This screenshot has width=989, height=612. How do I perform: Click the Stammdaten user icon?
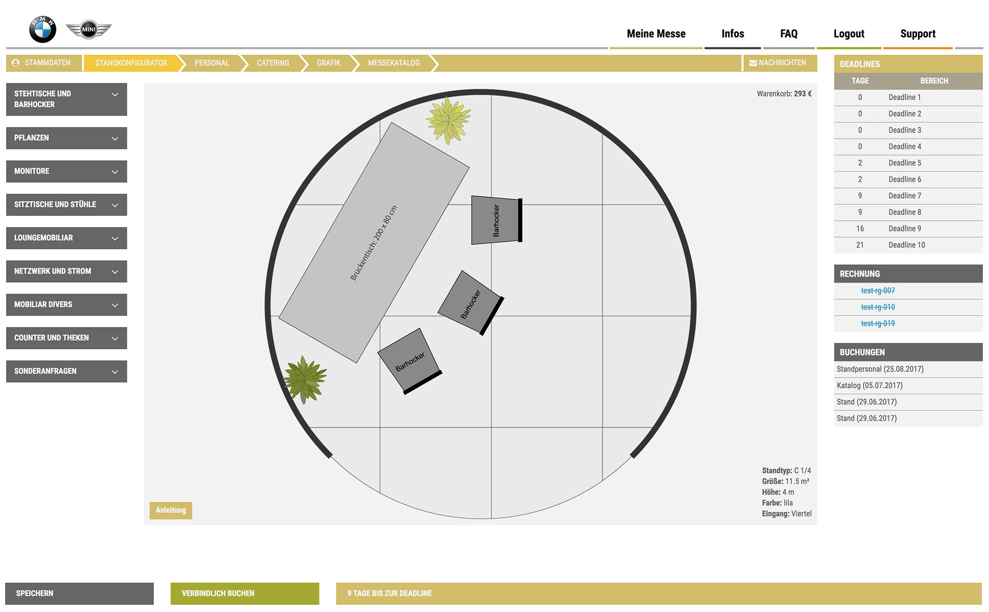pyautogui.click(x=15, y=63)
